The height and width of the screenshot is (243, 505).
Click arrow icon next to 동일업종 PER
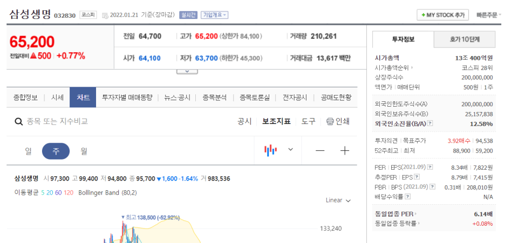point(416,214)
